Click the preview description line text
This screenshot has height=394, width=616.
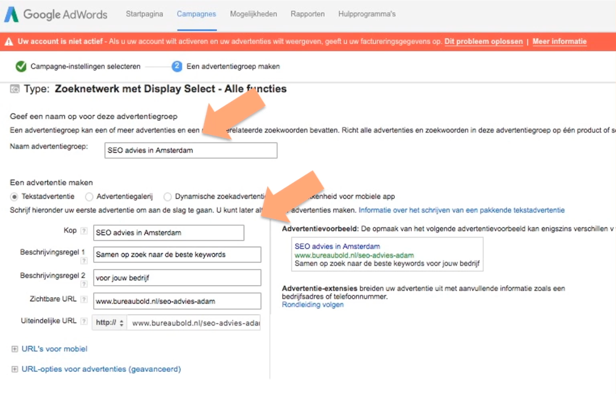pyautogui.click(x=387, y=264)
